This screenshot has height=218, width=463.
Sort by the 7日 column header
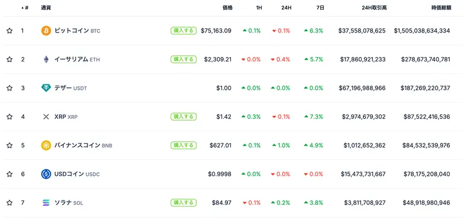pyautogui.click(x=320, y=8)
